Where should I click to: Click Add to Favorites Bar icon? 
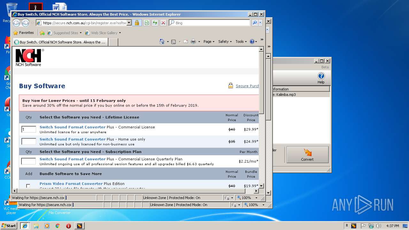pyautogui.click(x=42, y=33)
